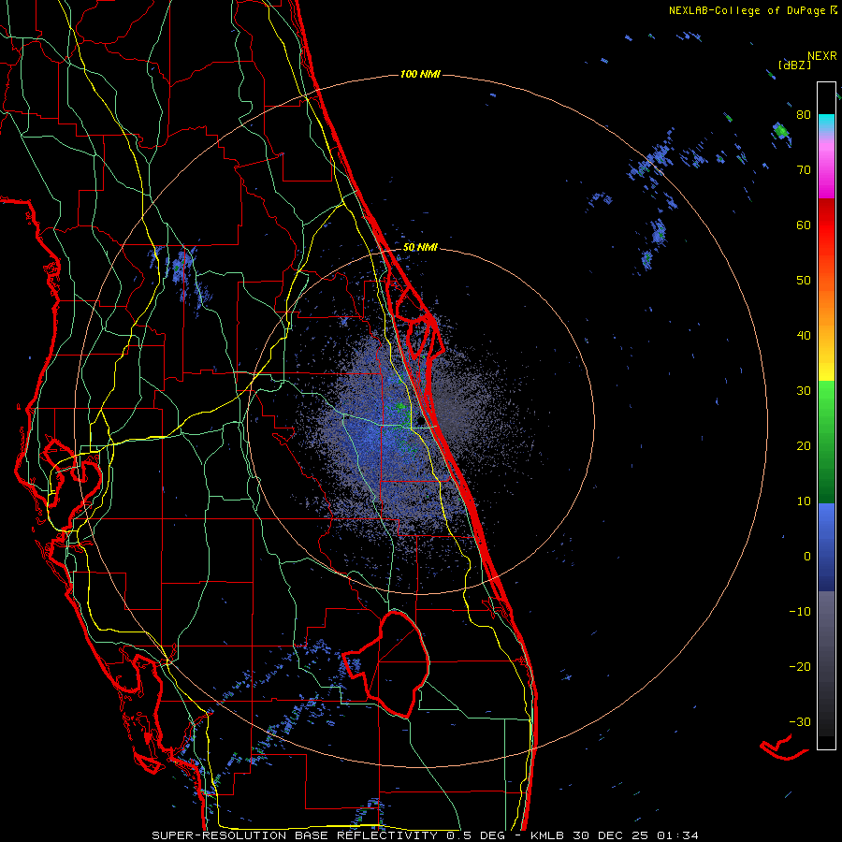The width and height of the screenshot is (842, 842).
Task: Click the 40 dBZ value on the scale
Action: click(804, 335)
